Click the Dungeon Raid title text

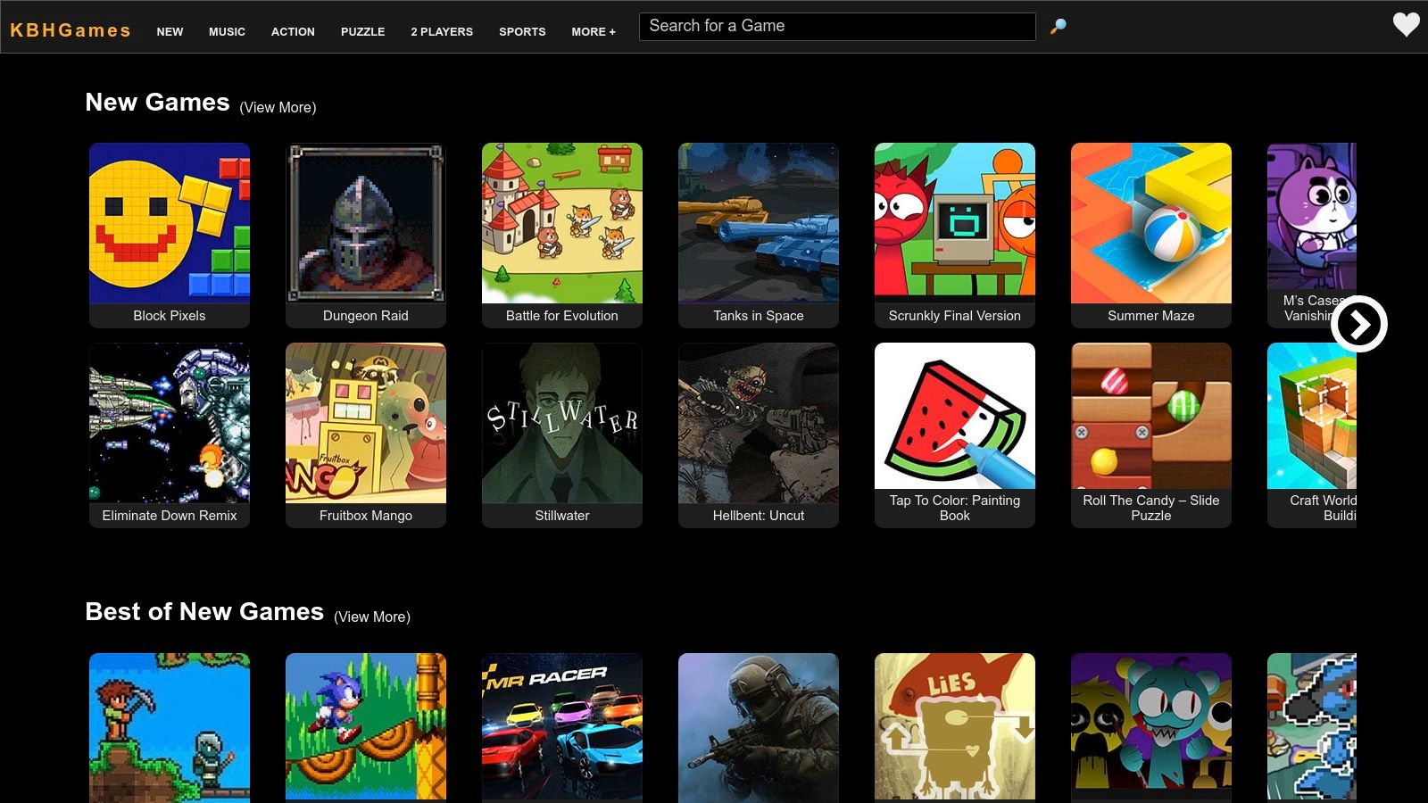(x=366, y=316)
